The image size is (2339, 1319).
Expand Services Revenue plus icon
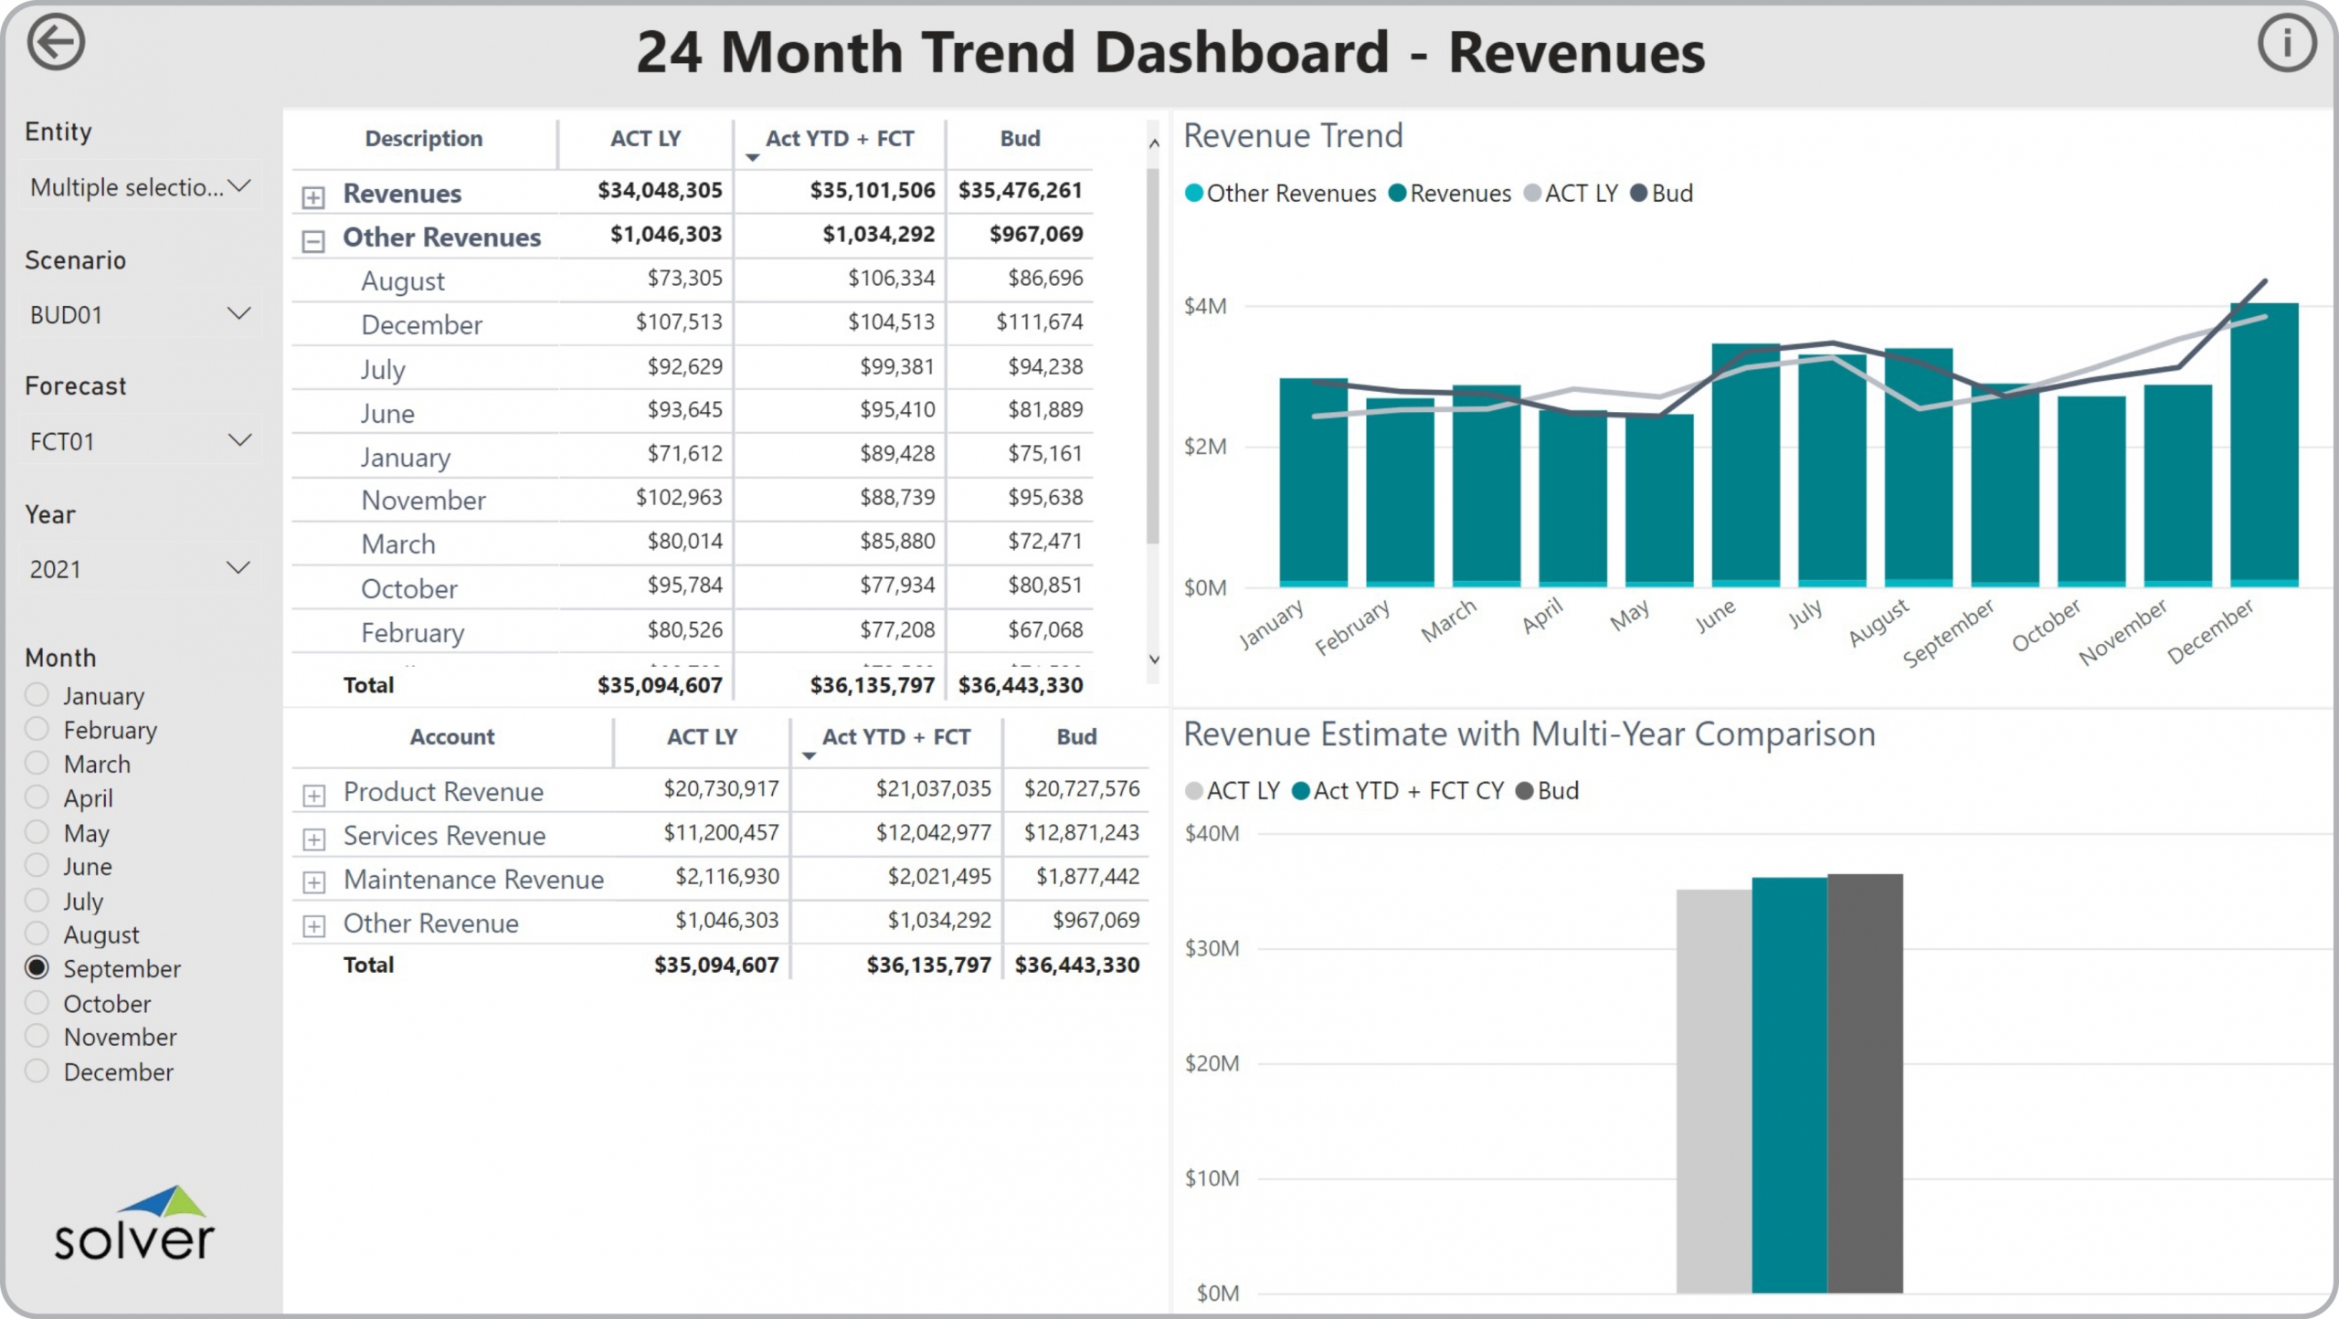pos(313,839)
